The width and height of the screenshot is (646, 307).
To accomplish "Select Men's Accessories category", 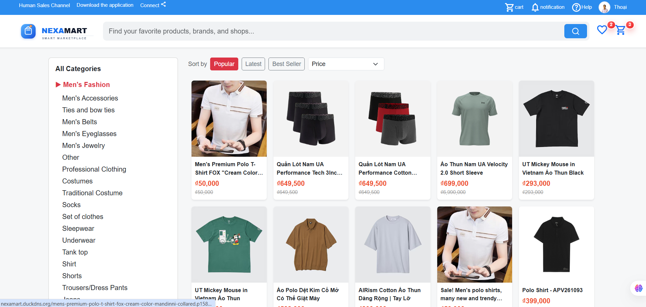I will click(90, 98).
